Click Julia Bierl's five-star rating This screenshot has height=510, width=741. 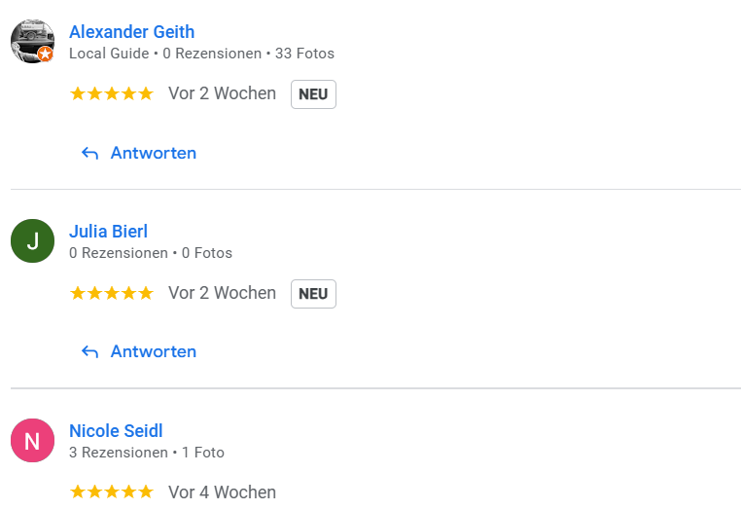point(112,293)
